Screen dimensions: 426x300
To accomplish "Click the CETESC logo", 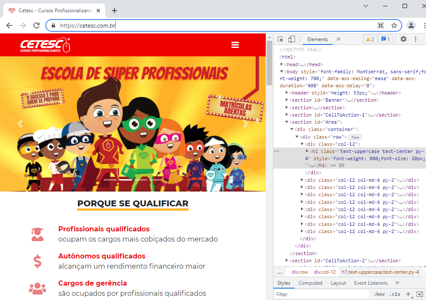I will tap(45, 45).
